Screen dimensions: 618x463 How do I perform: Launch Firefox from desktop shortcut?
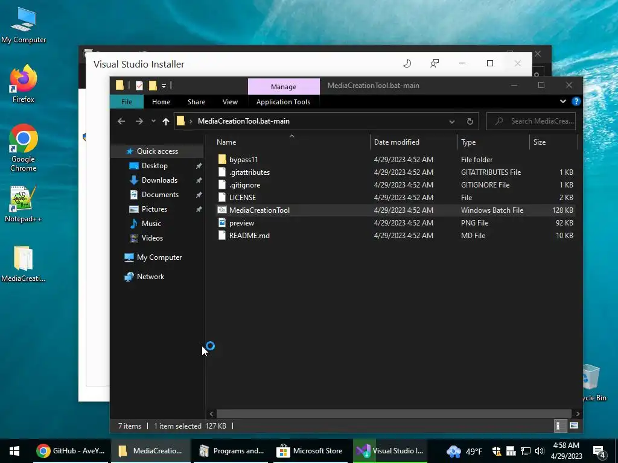point(24,84)
